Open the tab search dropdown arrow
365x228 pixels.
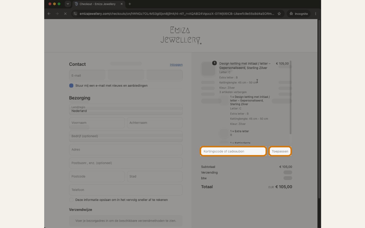click(68, 4)
